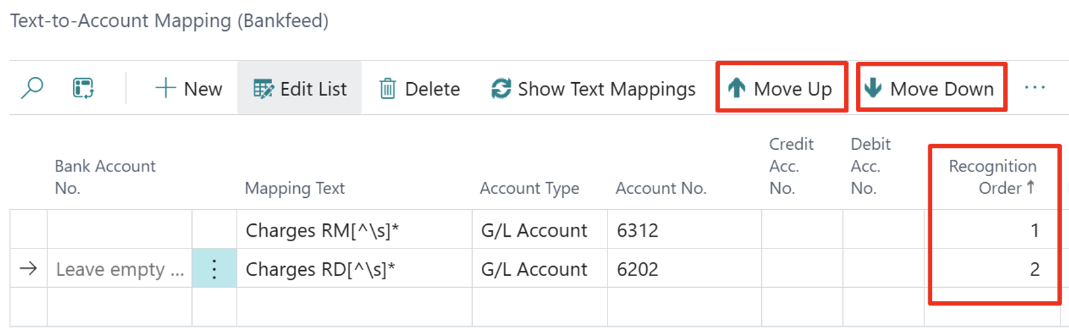Click the Bank Account No. cell in the 6312 row
This screenshot has height=328, width=1069.
coord(120,230)
